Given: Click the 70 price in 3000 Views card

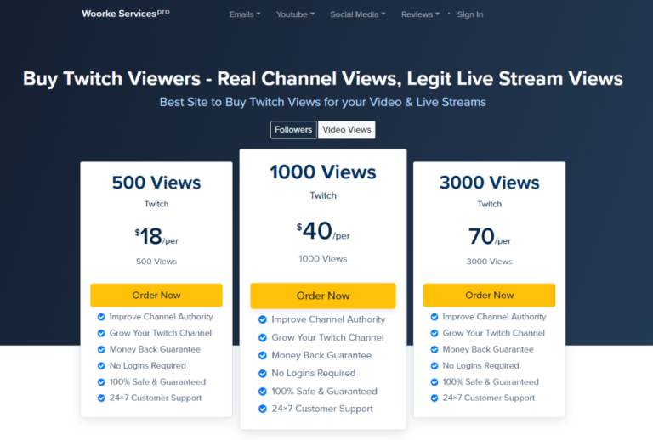Looking at the screenshot, I should [x=490, y=237].
